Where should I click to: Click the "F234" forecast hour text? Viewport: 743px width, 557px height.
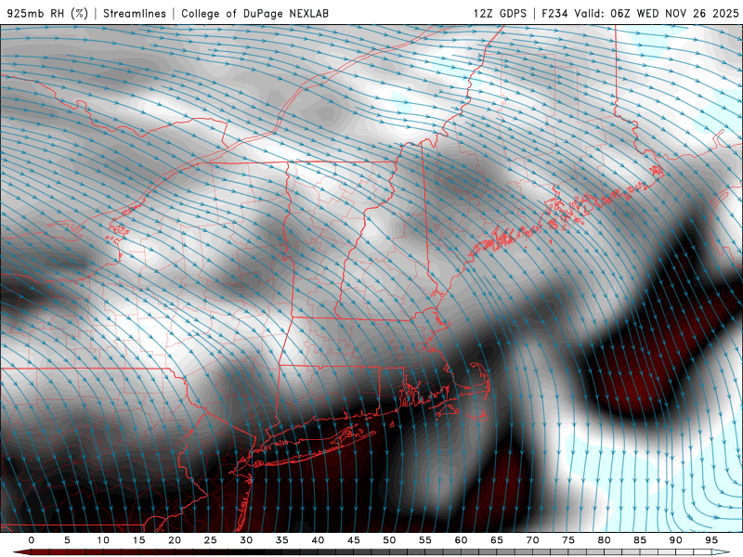point(554,13)
